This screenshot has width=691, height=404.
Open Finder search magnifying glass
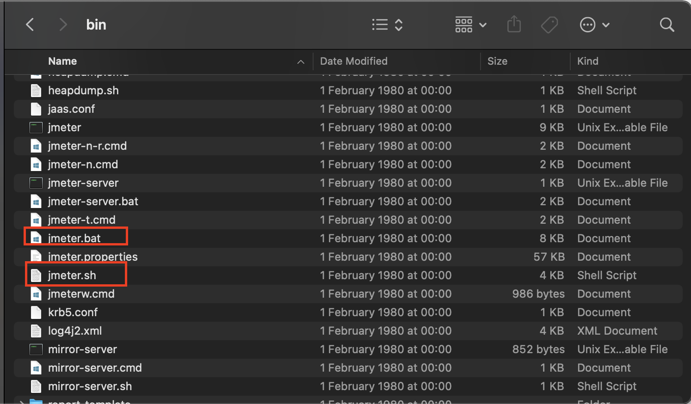(666, 24)
